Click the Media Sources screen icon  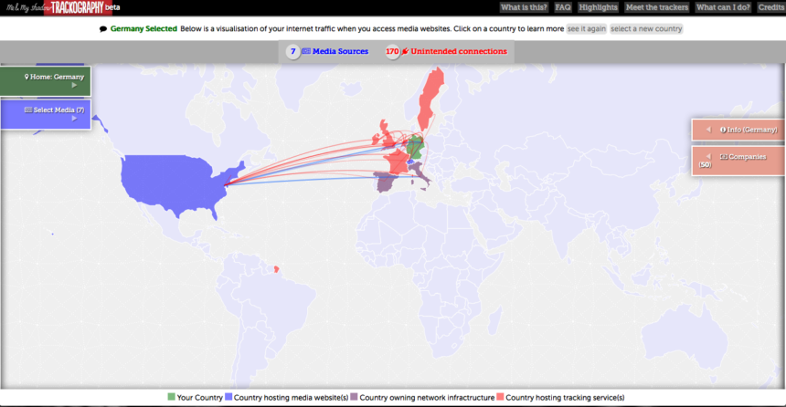(306, 52)
